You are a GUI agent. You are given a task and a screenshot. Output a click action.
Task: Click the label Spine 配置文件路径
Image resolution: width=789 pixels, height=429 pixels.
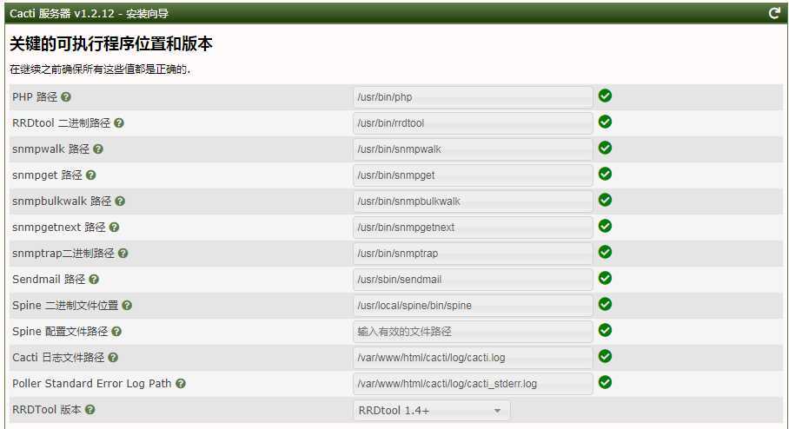(60, 332)
